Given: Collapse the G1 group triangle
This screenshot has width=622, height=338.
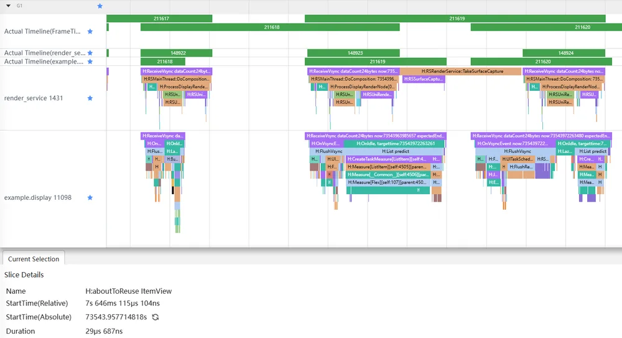Looking at the screenshot, I should [x=8, y=6].
